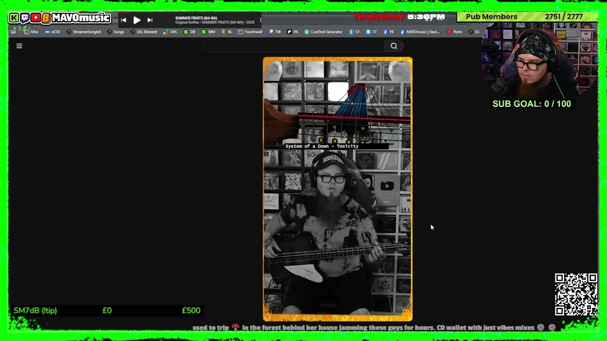
Task: Click the QR code in overlay corner
Action: click(576, 294)
